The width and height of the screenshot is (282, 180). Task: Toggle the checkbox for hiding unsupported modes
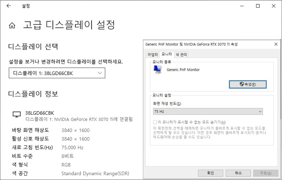[x=155, y=122]
